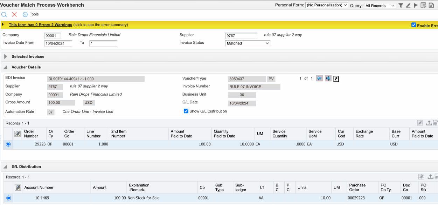Click the Gross Amount field 100.00
The image size is (438, 205).
point(61,103)
